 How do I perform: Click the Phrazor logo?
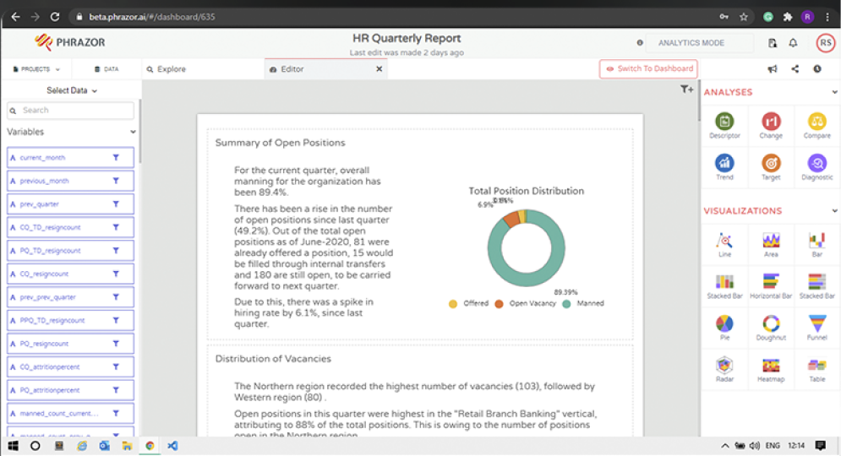coord(69,42)
